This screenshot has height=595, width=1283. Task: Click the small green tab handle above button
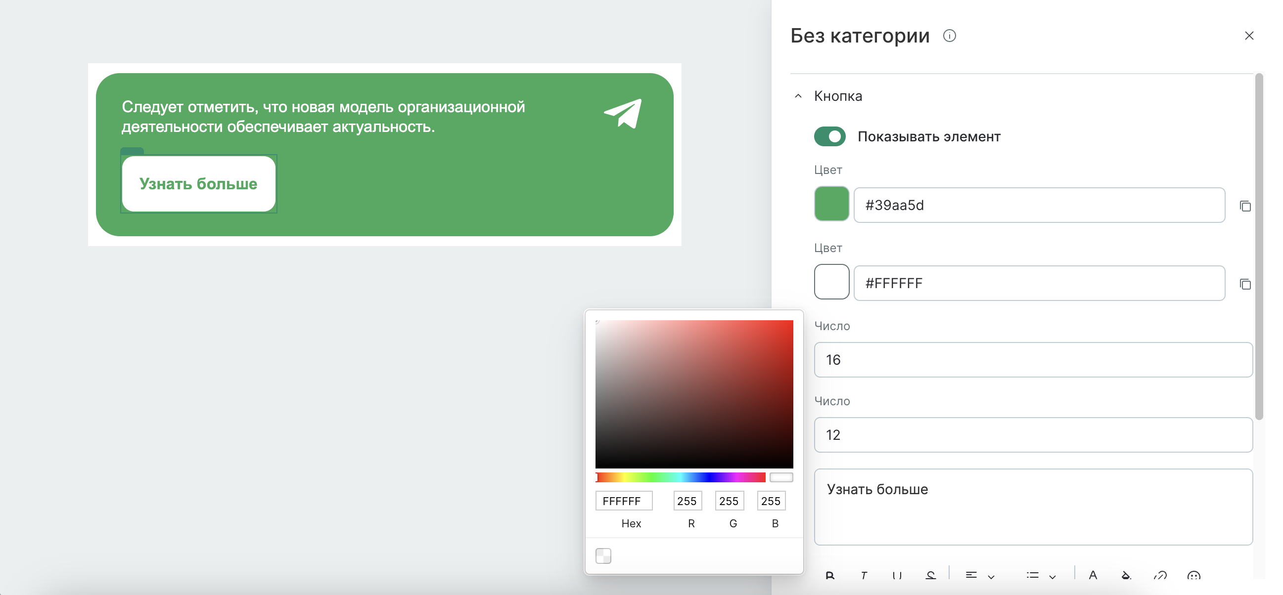(132, 151)
